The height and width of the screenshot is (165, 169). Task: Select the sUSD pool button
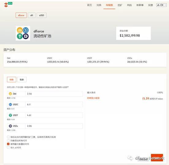pos(41,15)
